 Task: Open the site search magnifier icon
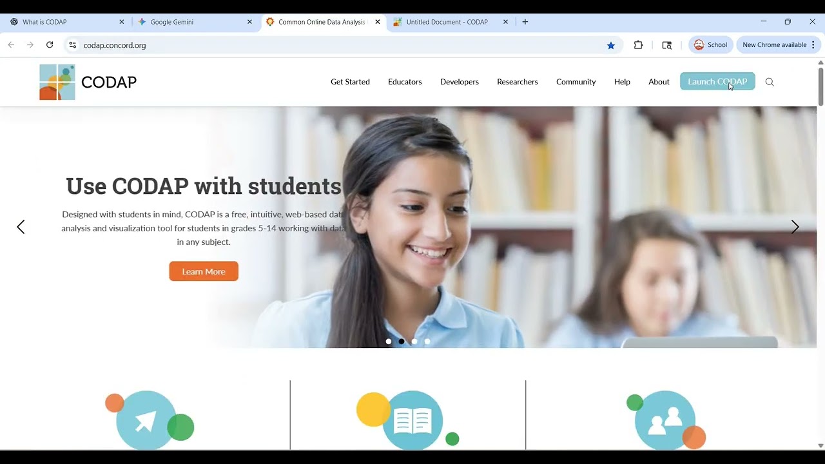(x=770, y=82)
